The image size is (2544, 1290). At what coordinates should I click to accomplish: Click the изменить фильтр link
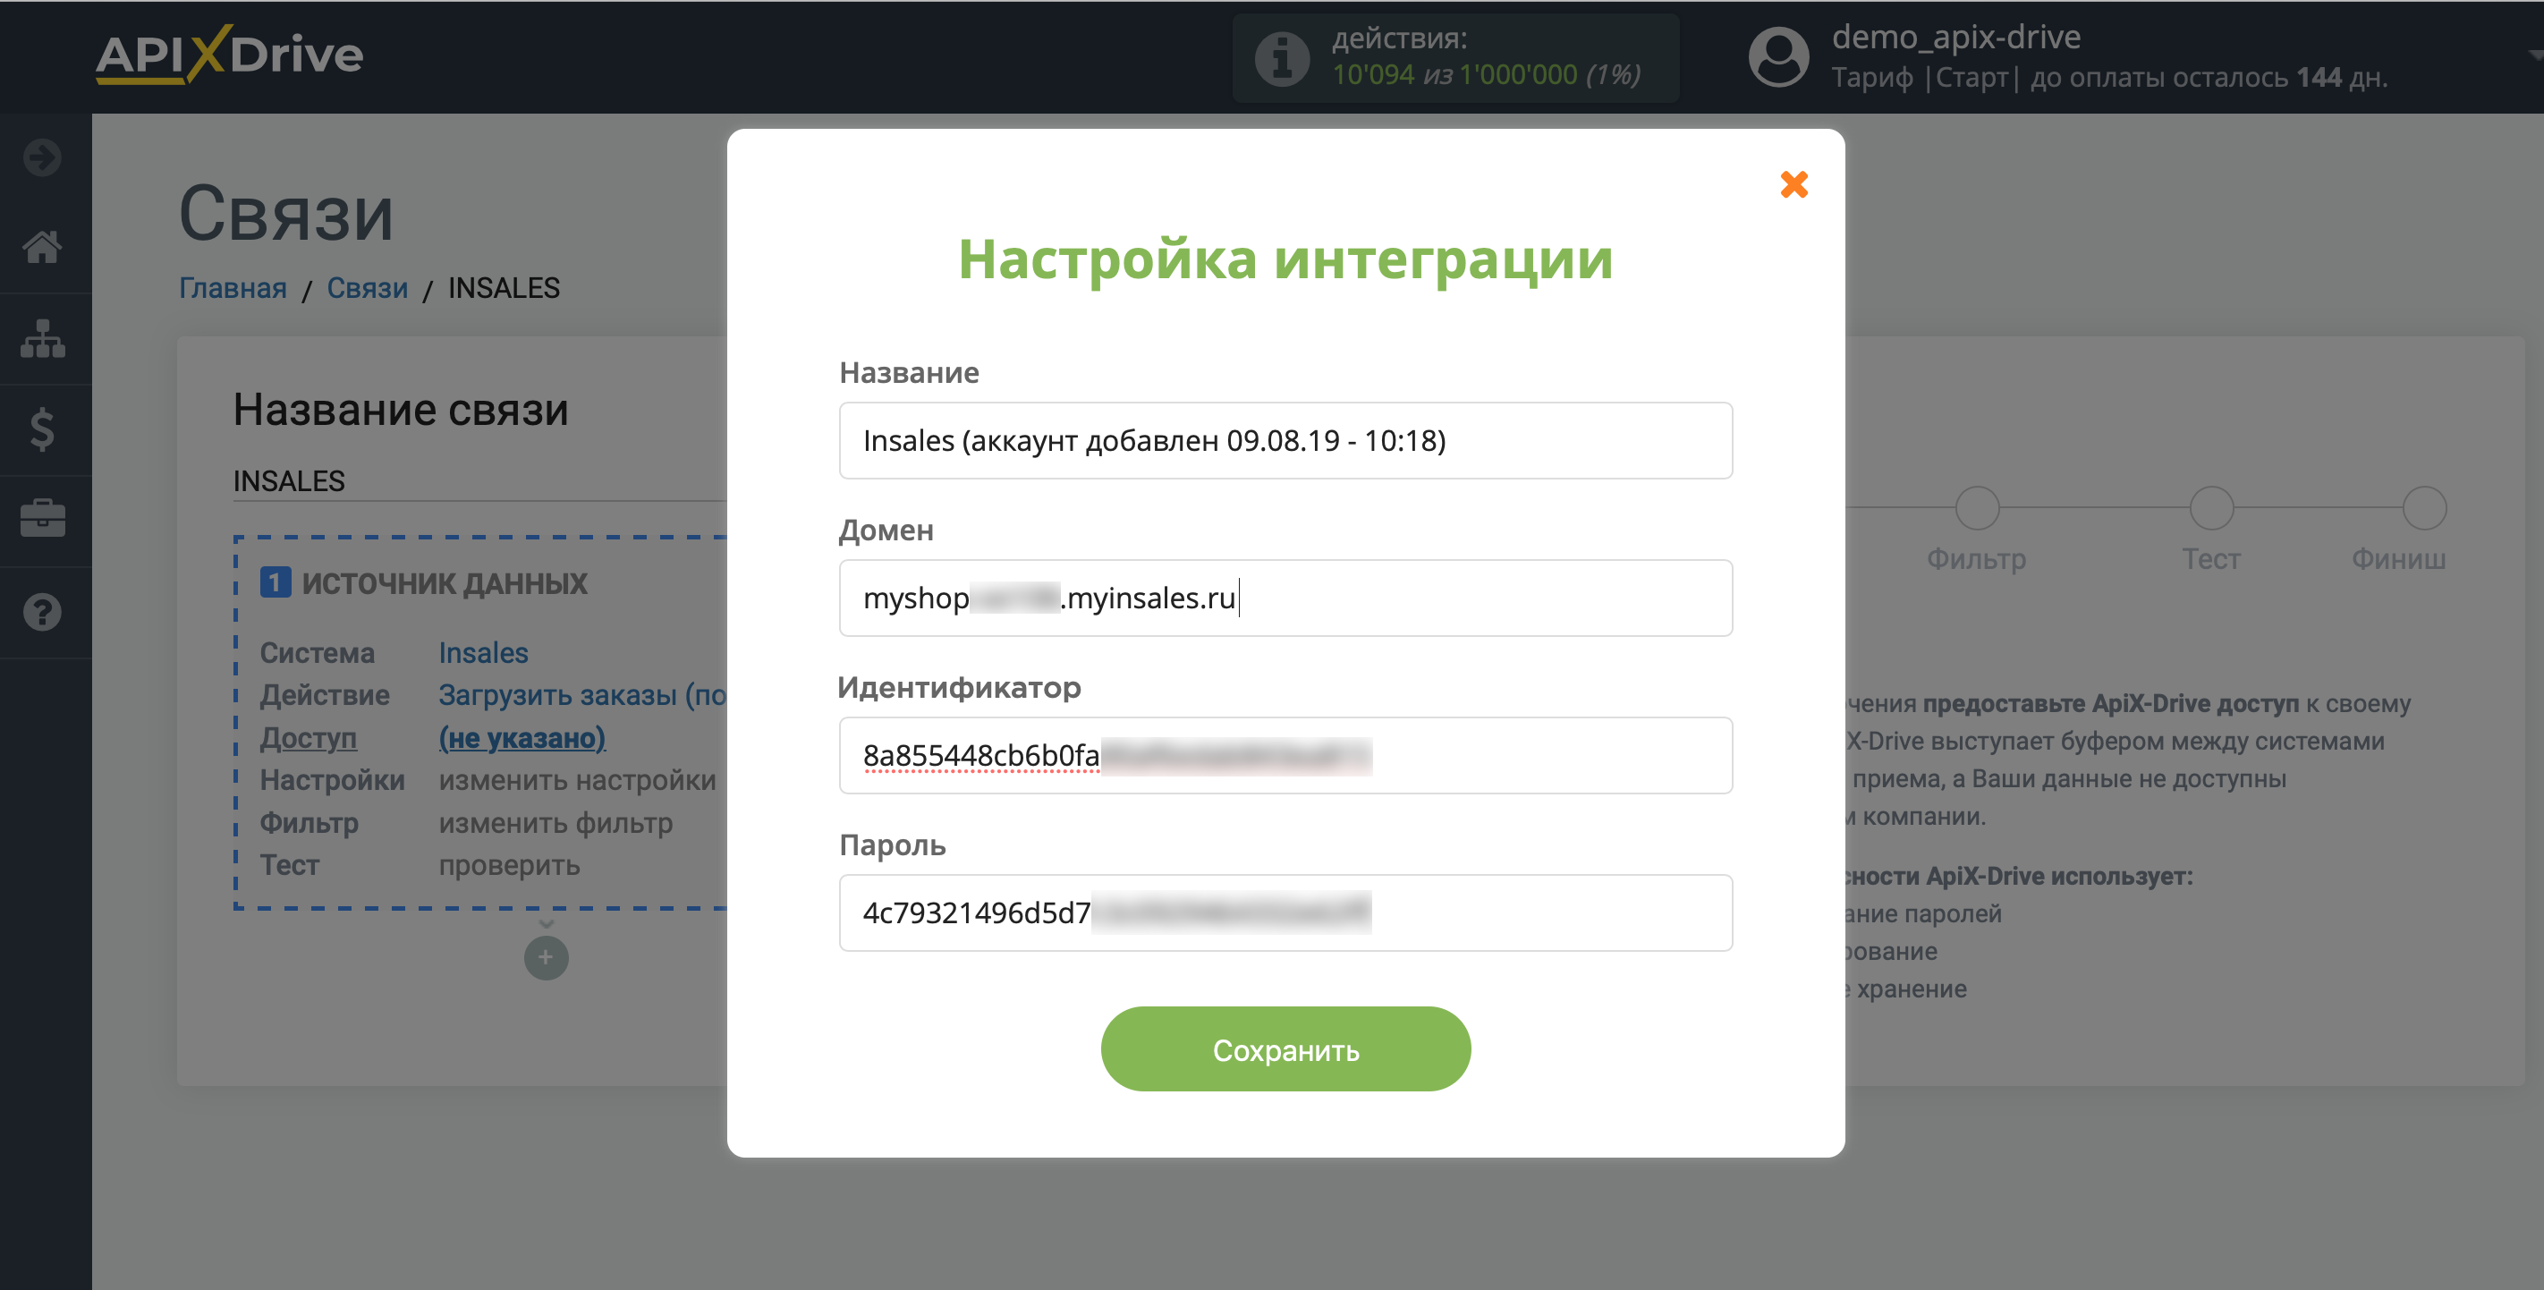click(556, 823)
